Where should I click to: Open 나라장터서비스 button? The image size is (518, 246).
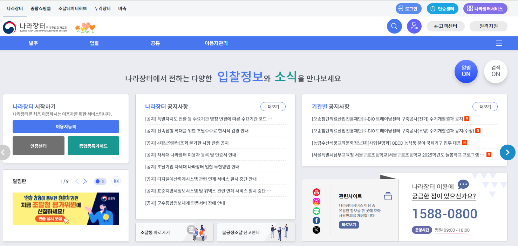pyautogui.click(x=485, y=9)
